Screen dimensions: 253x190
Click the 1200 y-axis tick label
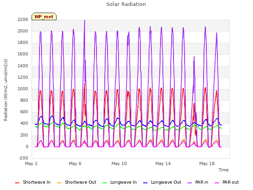[x=23, y=78]
